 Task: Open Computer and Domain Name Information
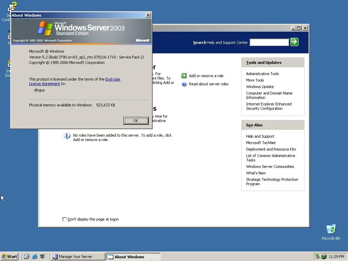[269, 95]
